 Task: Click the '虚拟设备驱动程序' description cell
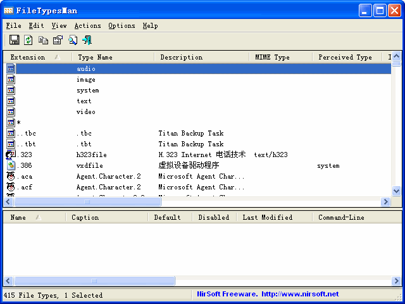(189, 165)
